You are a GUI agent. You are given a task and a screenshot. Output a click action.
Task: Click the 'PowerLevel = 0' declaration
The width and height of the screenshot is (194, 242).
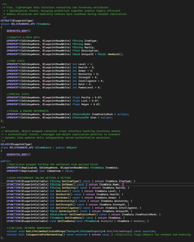click(89, 88)
